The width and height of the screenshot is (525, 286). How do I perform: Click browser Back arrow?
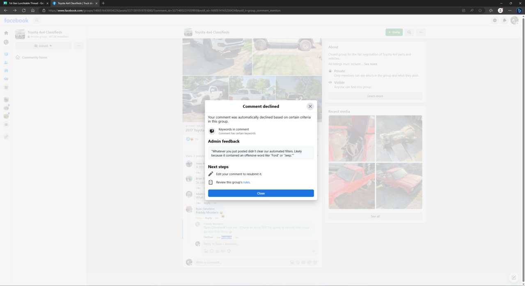[x=5, y=10]
